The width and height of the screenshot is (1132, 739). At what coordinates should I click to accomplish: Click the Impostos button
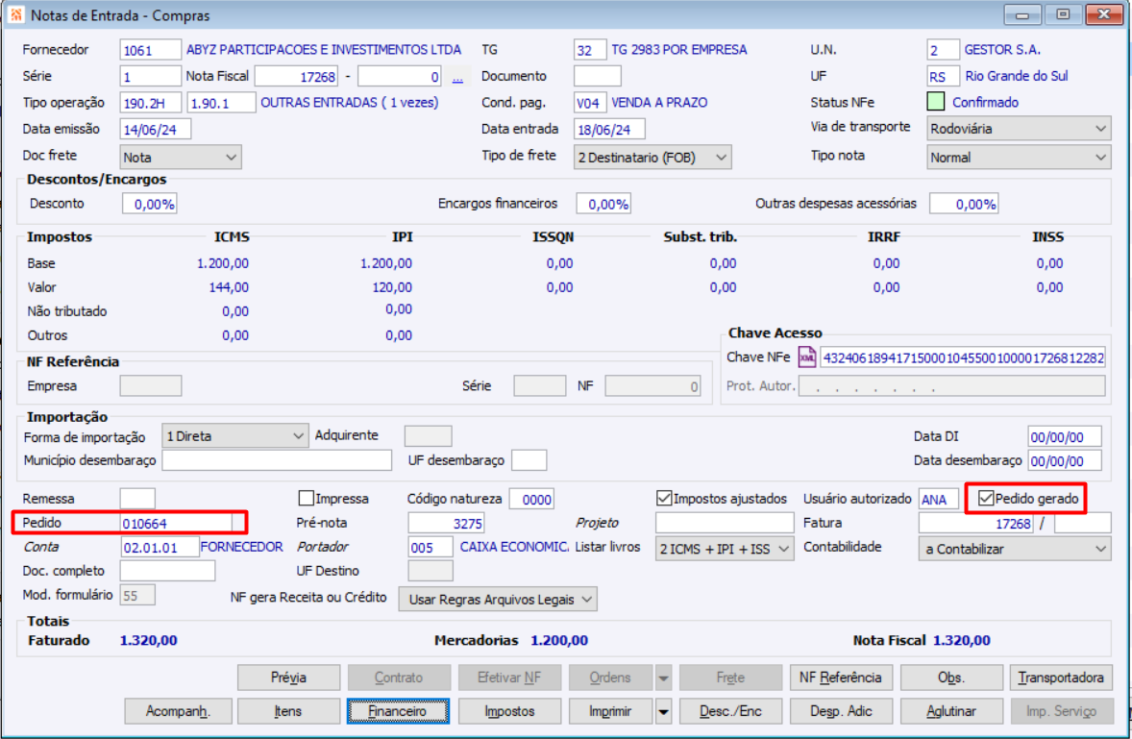pos(509,711)
